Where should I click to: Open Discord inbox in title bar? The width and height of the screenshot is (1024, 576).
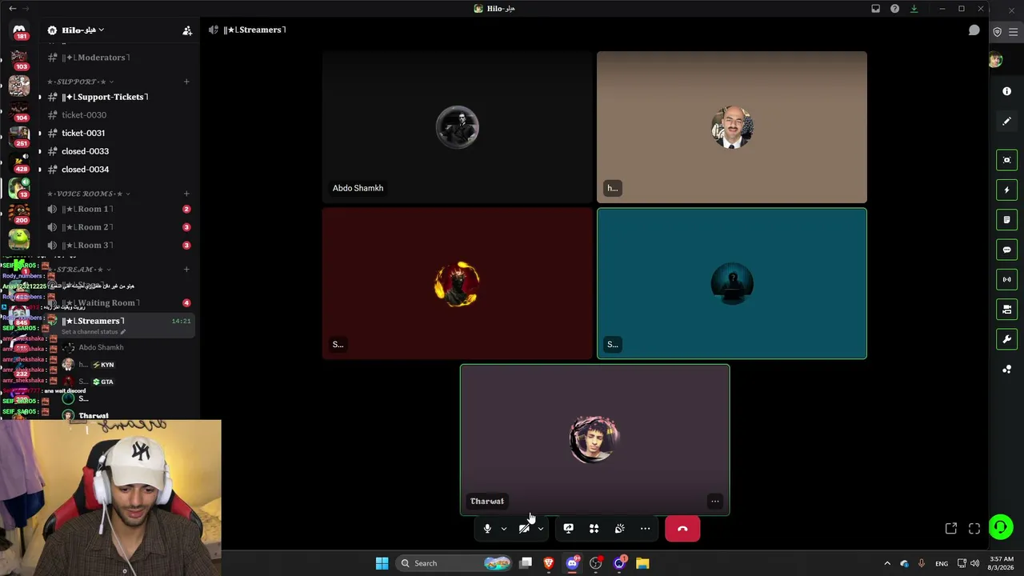click(x=875, y=9)
